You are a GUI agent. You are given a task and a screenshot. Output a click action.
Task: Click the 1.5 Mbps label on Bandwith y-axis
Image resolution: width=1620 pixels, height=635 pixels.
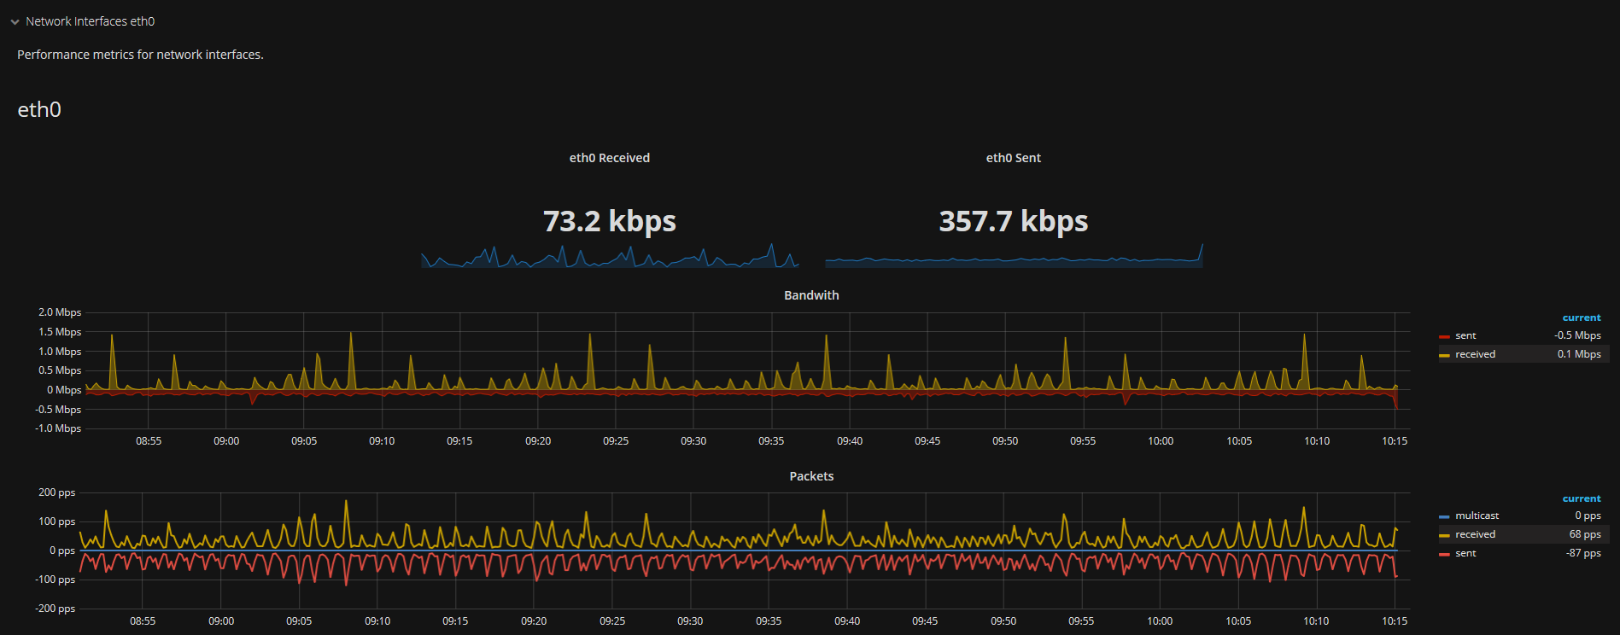(x=60, y=332)
